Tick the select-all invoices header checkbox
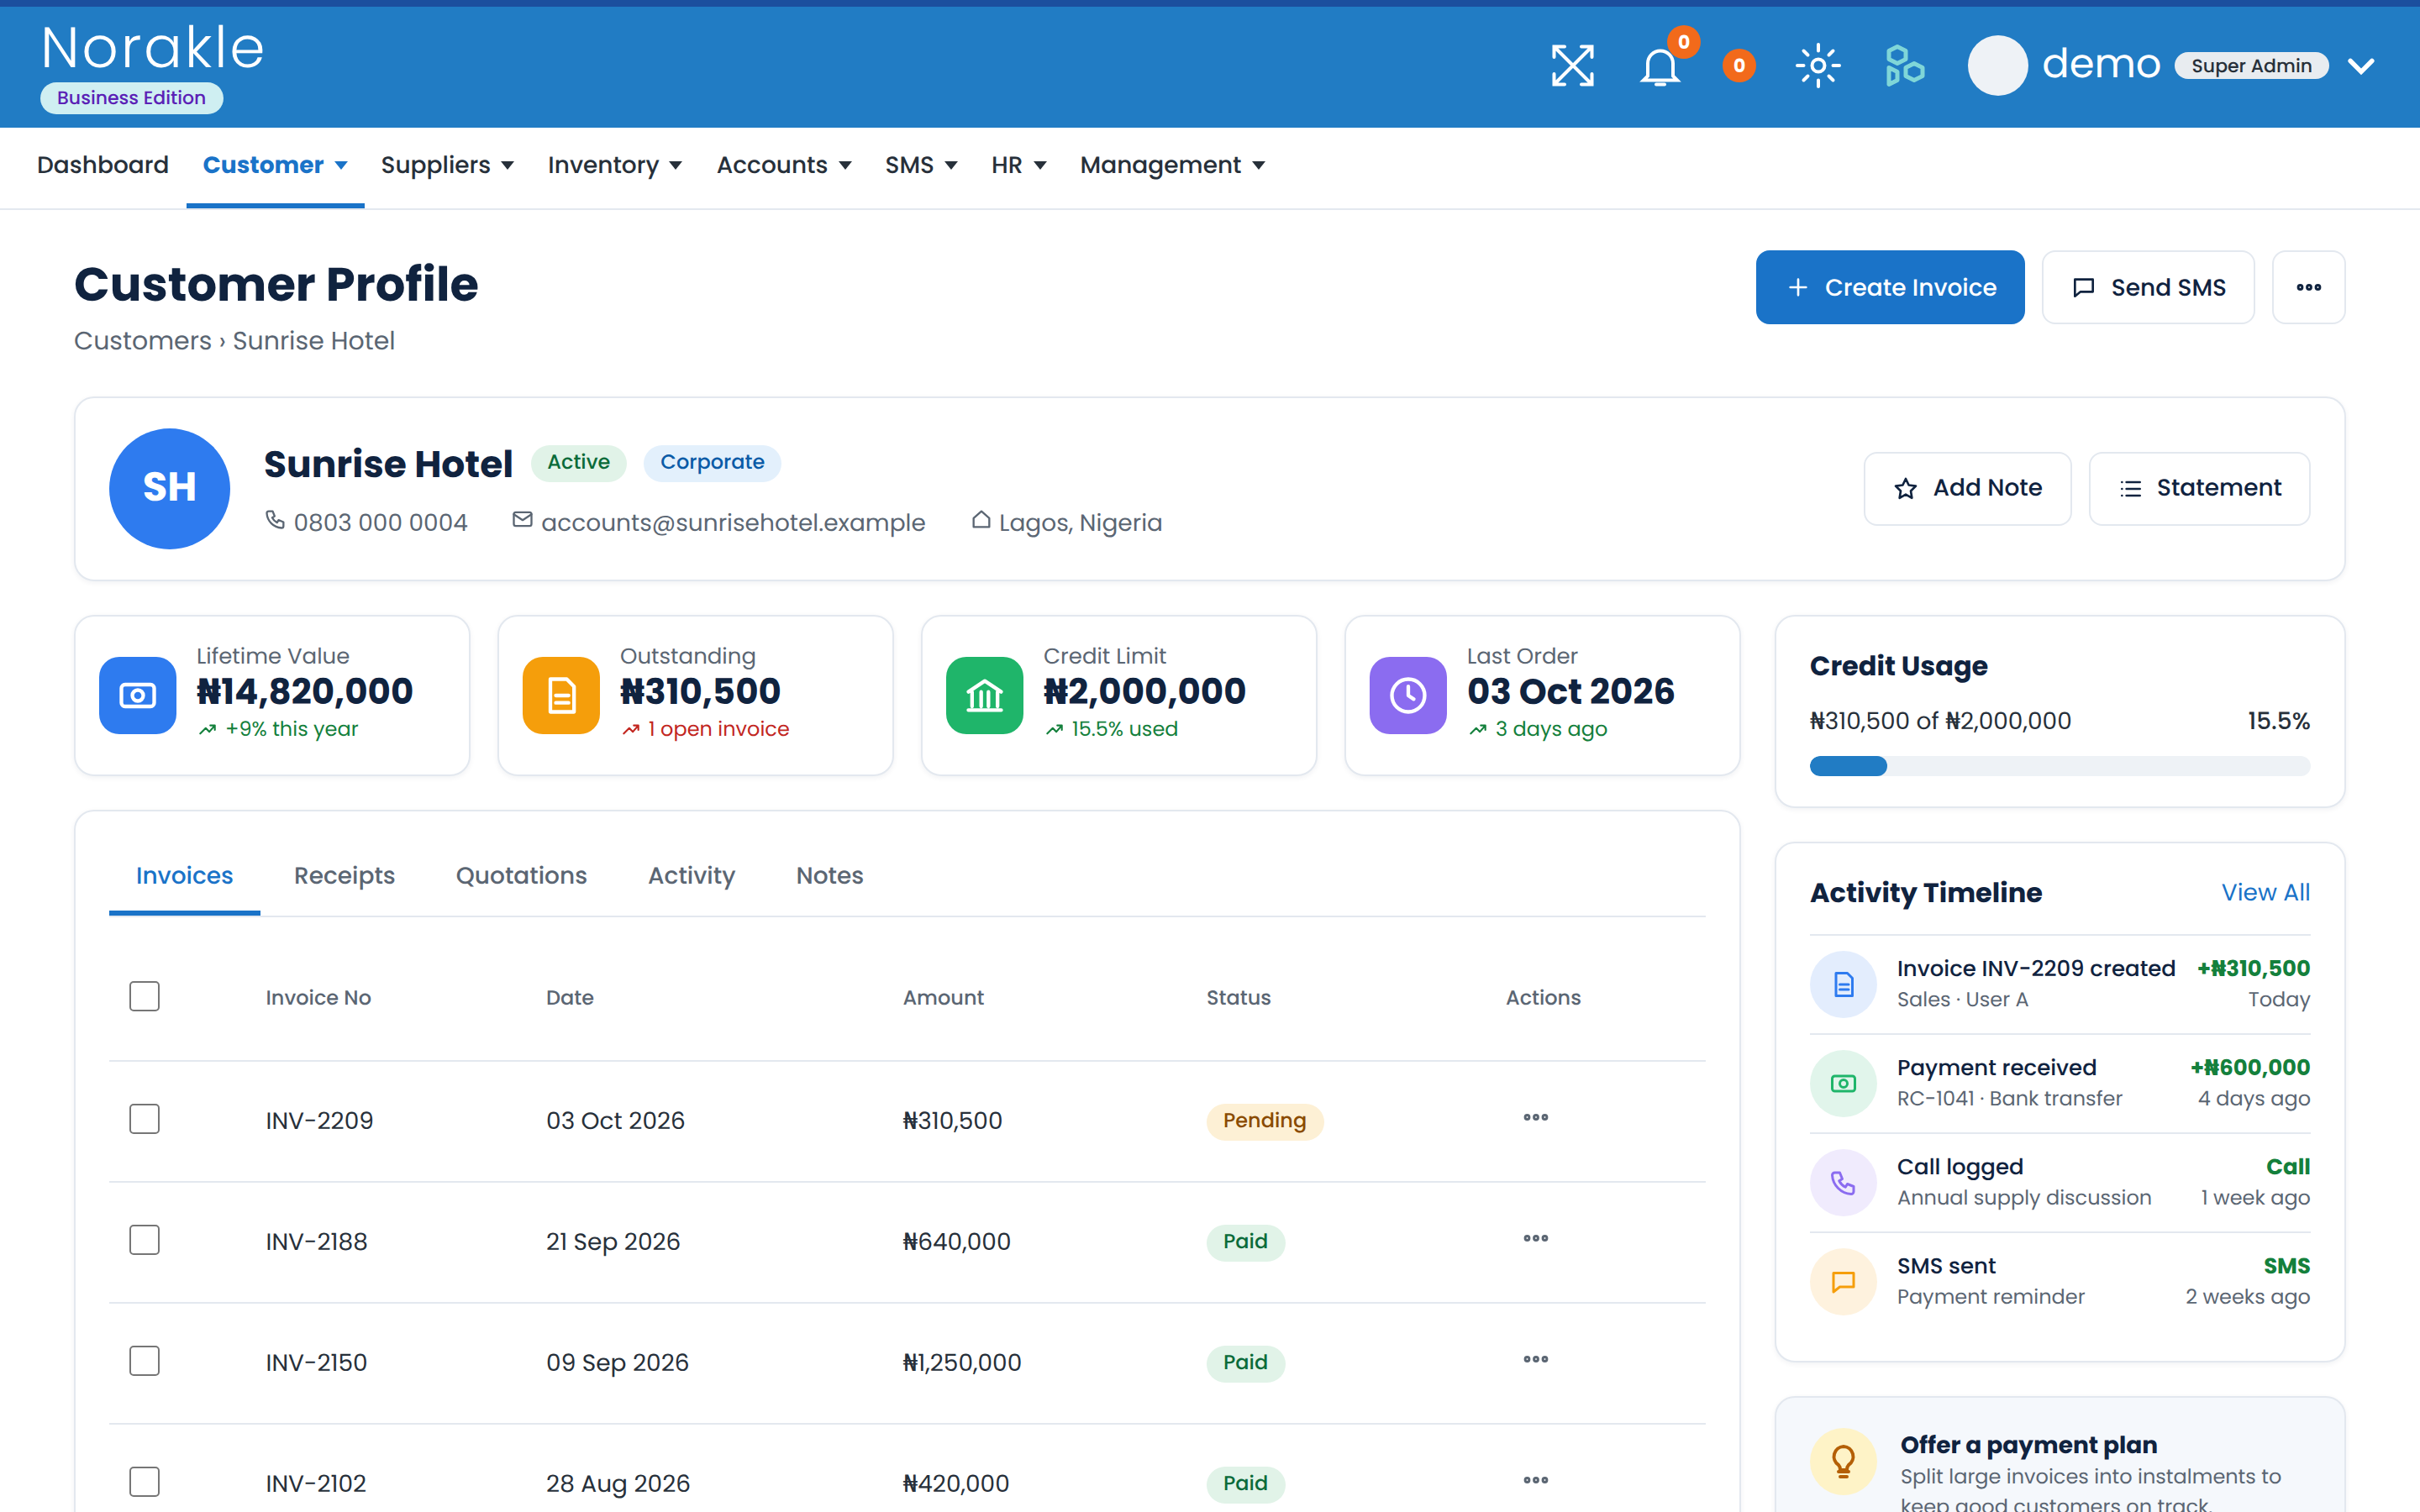This screenshot has height=1512, width=2420. pyautogui.click(x=144, y=996)
